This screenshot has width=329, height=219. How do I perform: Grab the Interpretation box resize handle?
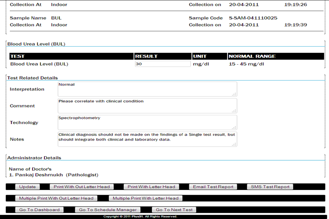(x=234, y=94)
